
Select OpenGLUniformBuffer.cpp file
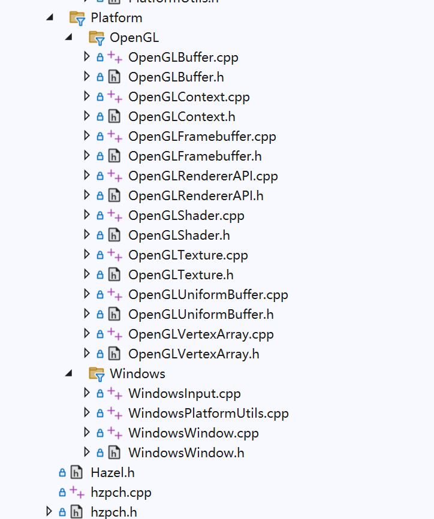pyautogui.click(x=208, y=295)
